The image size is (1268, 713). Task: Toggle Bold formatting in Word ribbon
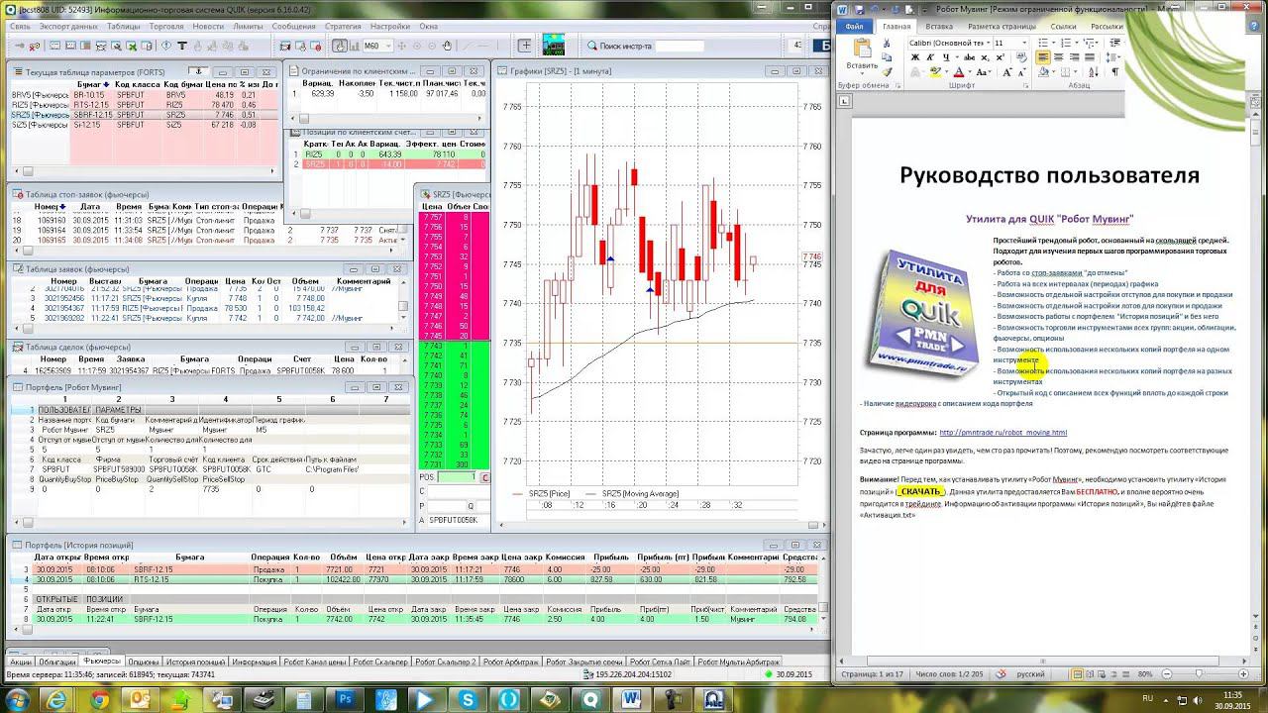(915, 57)
